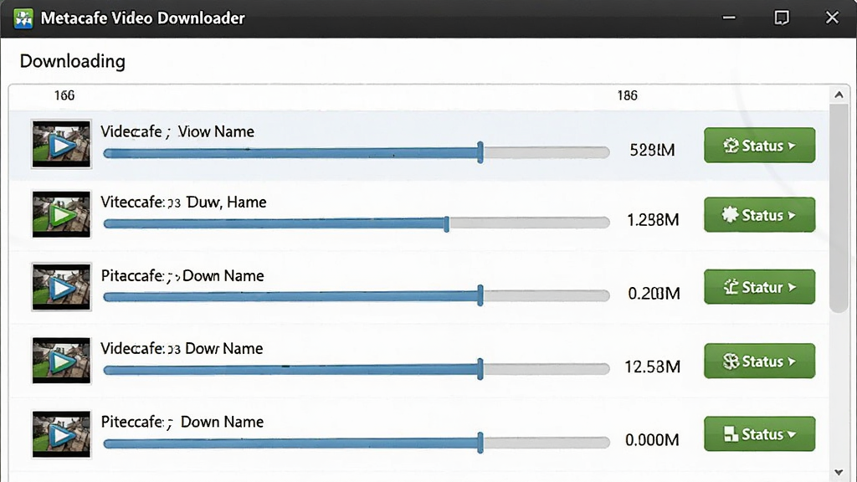Open Status for the 1.238M download
This screenshot has width=857, height=482.
click(x=759, y=215)
